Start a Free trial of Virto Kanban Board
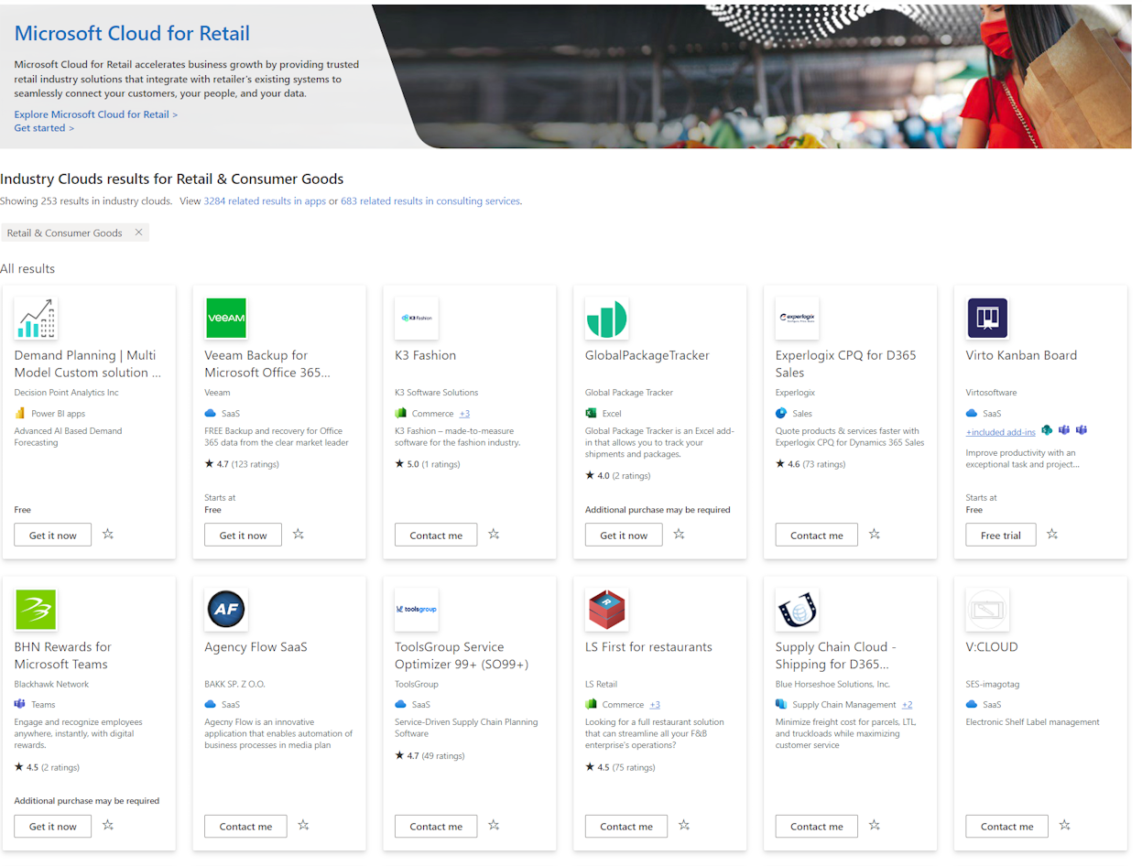 (1000, 535)
